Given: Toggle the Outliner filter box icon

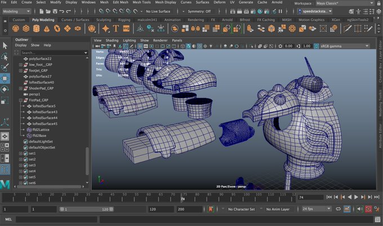Looking at the screenshot, I should tap(16, 52).
